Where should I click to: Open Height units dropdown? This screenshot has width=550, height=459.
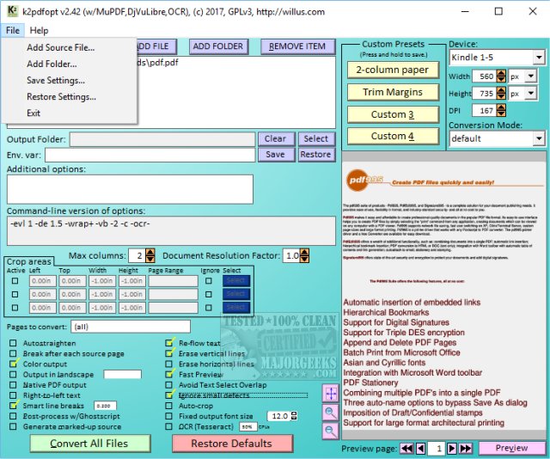click(531, 94)
